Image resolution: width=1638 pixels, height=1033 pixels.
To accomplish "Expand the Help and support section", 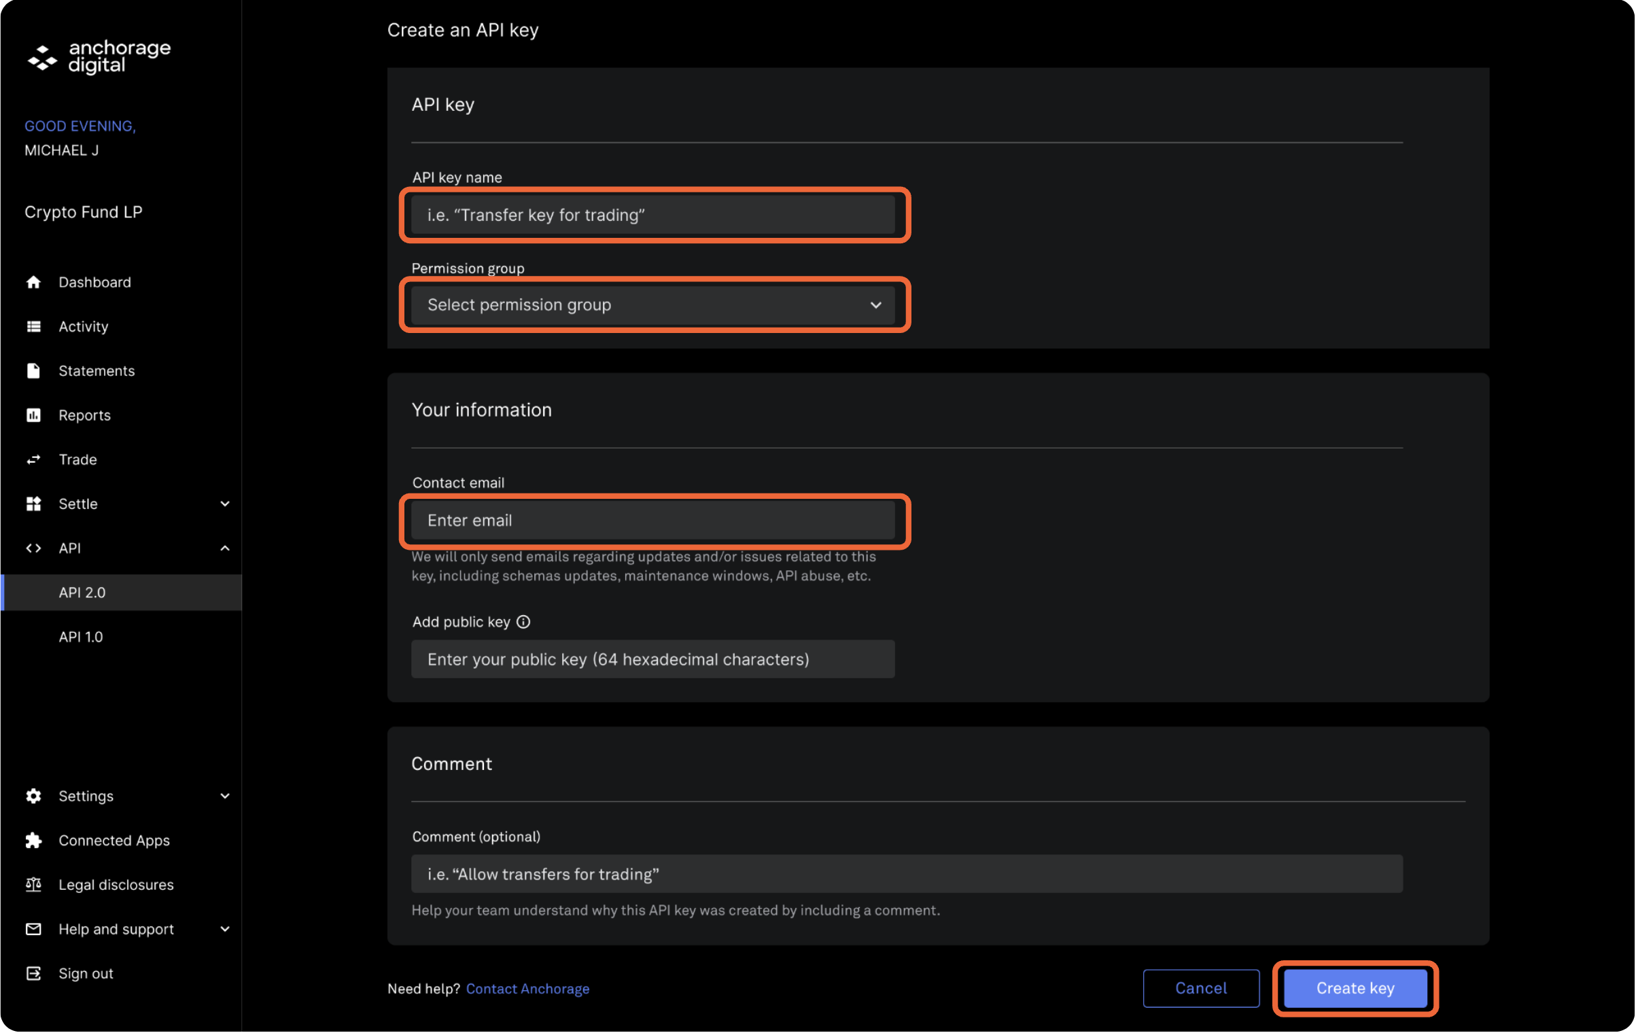I will (x=225, y=929).
